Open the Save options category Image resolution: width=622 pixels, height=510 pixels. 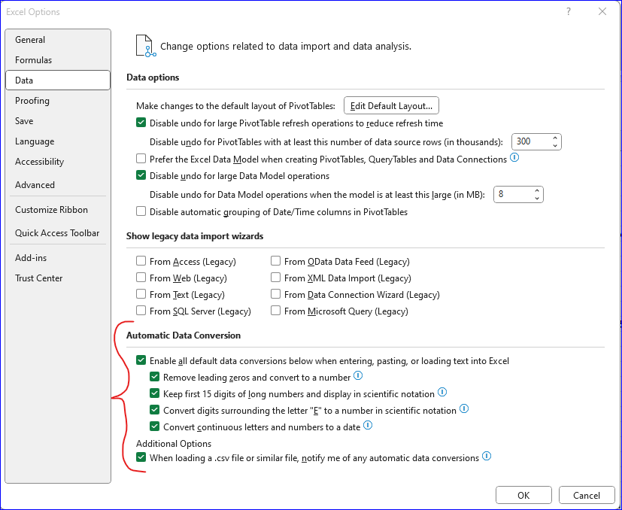[58, 120]
